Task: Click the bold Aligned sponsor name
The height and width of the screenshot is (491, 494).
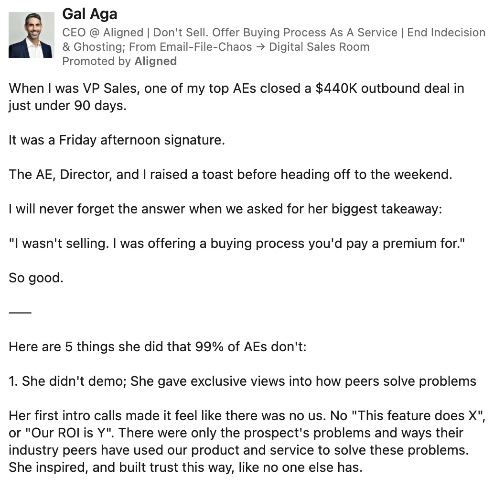Action: [x=156, y=61]
